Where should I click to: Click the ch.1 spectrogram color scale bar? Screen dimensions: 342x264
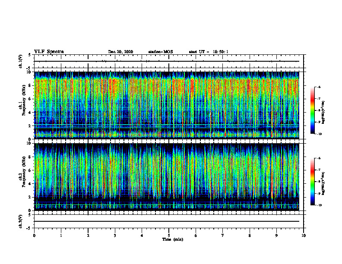(x=312, y=110)
